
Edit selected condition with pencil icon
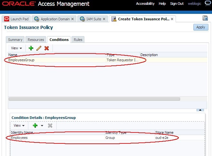(39, 48)
